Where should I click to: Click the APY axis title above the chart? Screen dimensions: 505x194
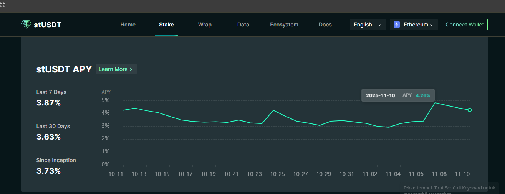[x=106, y=92]
